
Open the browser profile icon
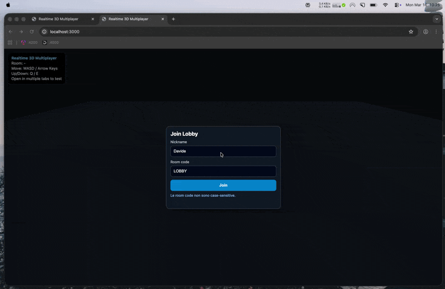coord(426,32)
